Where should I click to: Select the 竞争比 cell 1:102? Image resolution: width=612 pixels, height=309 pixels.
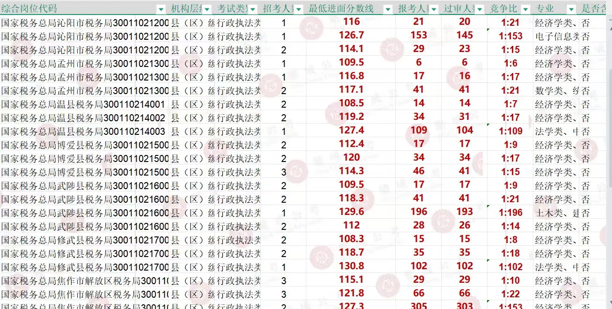click(x=510, y=267)
